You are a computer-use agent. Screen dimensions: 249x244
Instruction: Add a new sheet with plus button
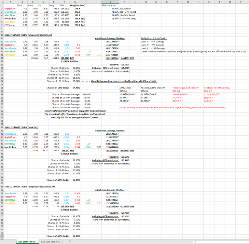click(69, 242)
